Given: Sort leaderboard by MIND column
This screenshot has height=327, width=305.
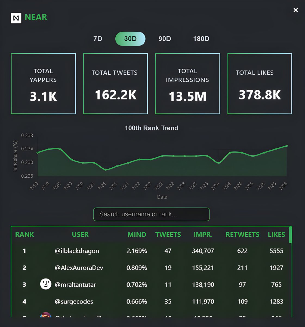Looking at the screenshot, I should [x=137, y=235].
